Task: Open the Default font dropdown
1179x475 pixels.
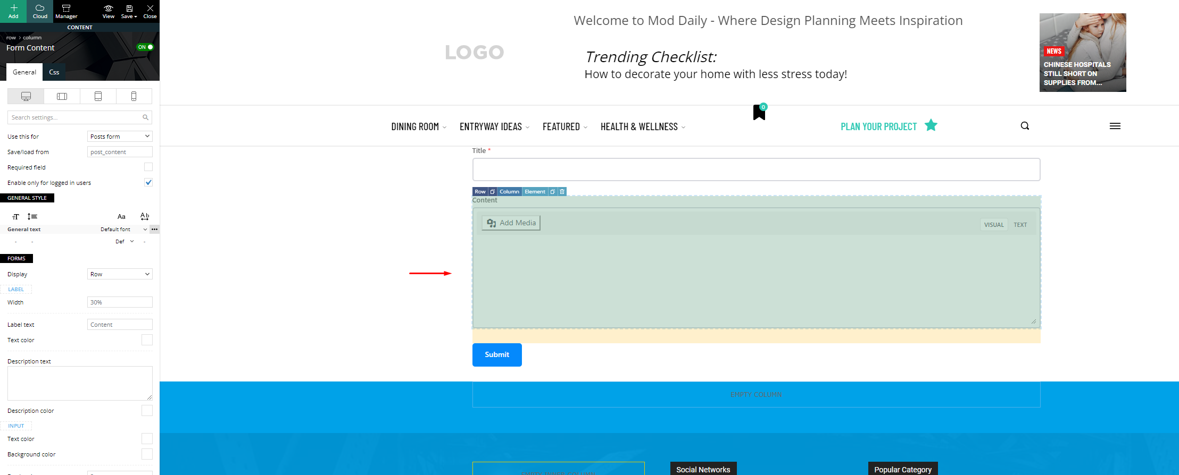Action: [124, 230]
